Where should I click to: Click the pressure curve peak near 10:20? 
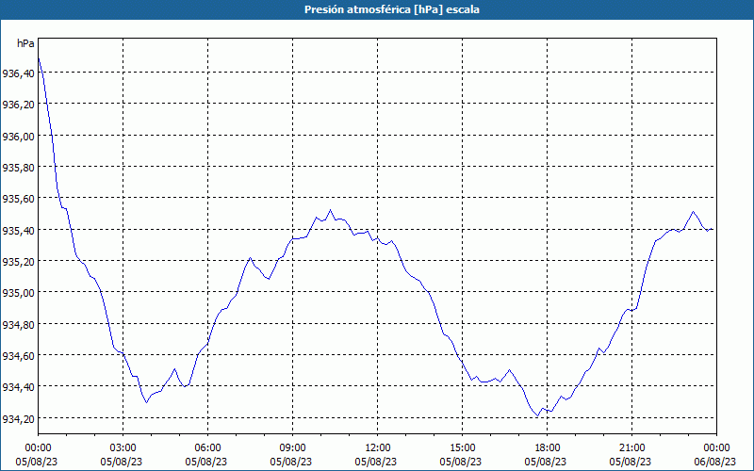click(x=331, y=210)
